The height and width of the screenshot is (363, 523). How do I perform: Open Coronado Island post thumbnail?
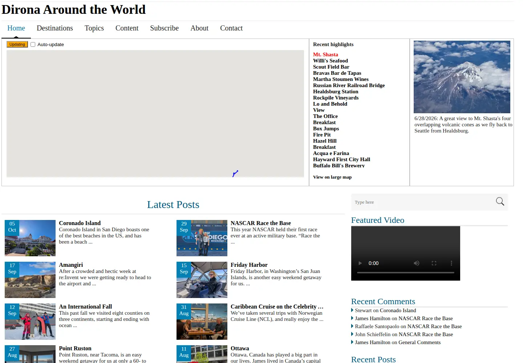(x=30, y=238)
